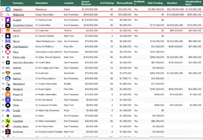Select the 'AI Calorie Tracker' description cell
Viewport: 203px width, 140px height.
(x=44, y=36)
